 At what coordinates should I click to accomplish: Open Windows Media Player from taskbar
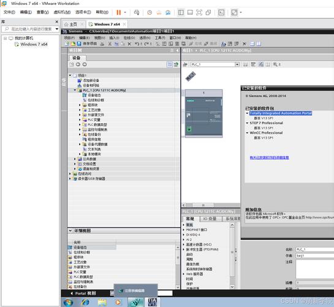[x=118, y=302]
